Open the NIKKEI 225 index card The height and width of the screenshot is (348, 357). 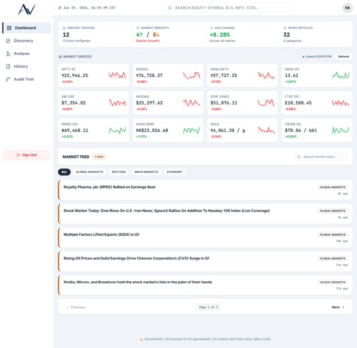tap(93, 131)
